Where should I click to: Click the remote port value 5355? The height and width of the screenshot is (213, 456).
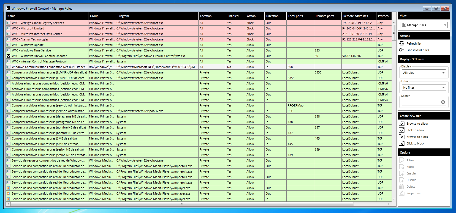click(x=318, y=72)
